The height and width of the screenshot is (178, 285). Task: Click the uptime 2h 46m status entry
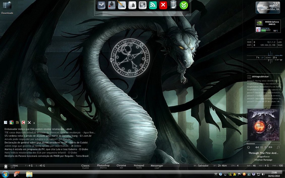[220, 166]
